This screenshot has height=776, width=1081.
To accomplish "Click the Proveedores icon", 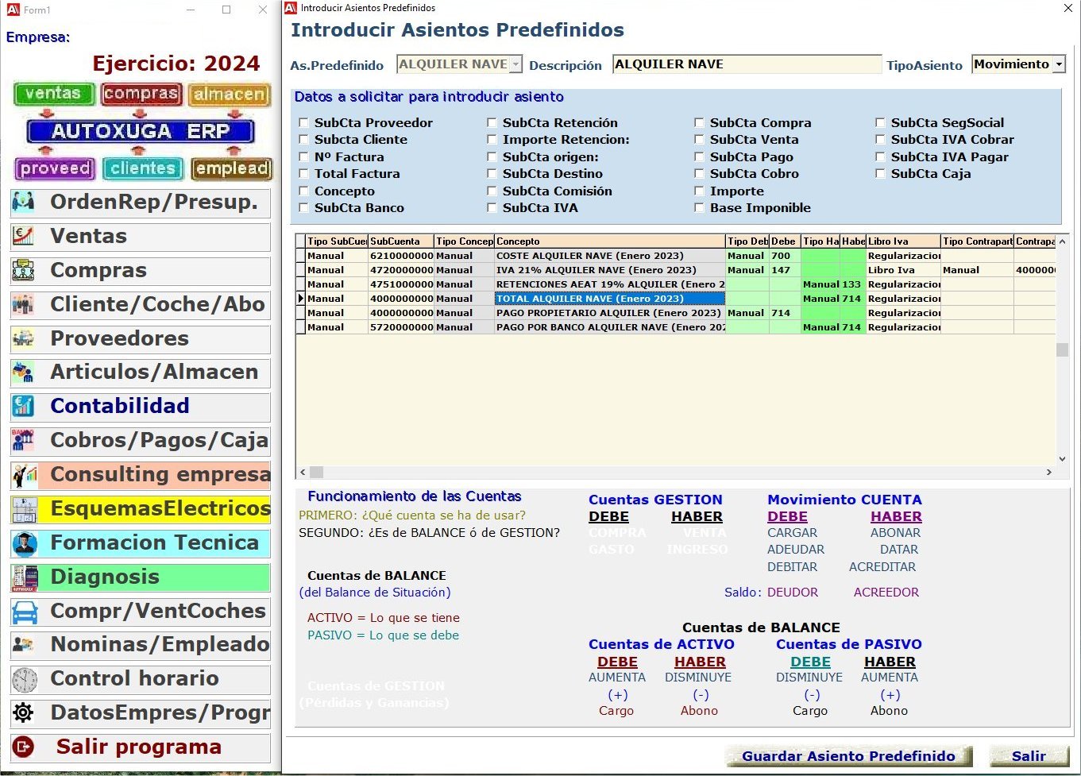I will coord(23,339).
